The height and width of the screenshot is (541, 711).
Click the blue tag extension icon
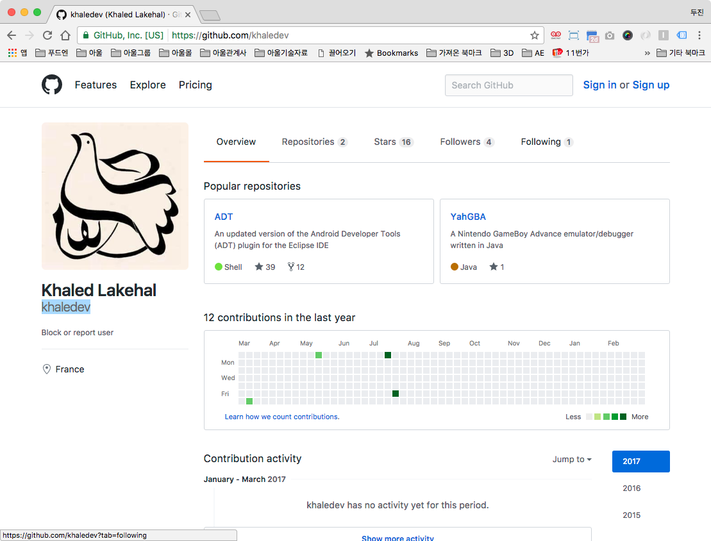coord(682,35)
